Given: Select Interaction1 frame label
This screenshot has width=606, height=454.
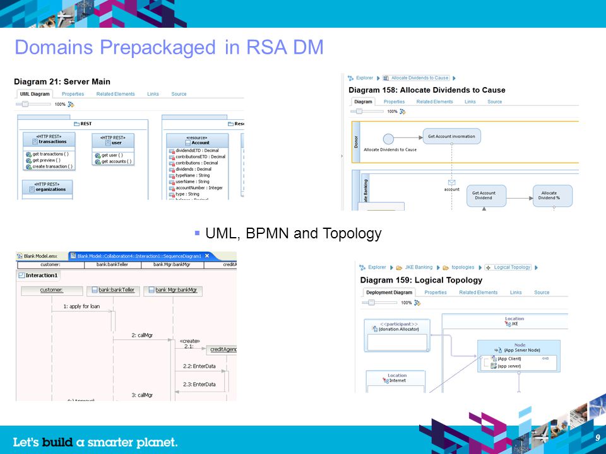Looking at the screenshot, I should tap(39, 276).
